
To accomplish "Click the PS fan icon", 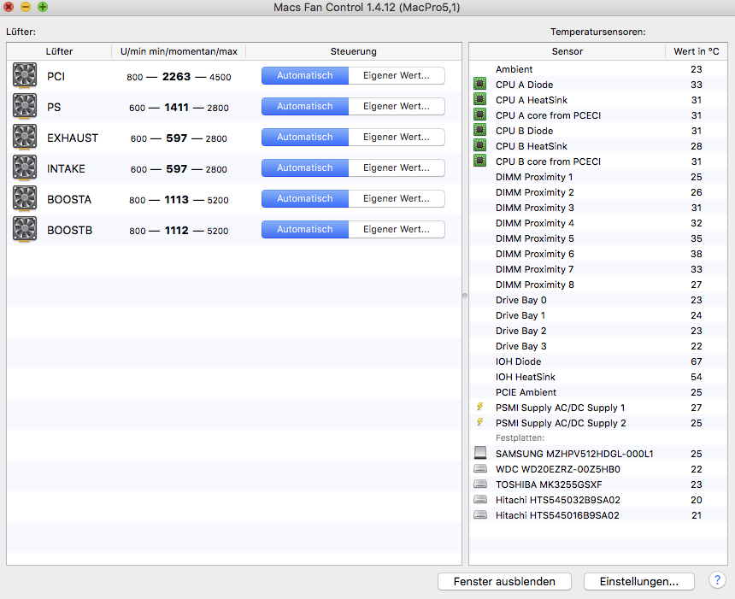I will [x=25, y=107].
